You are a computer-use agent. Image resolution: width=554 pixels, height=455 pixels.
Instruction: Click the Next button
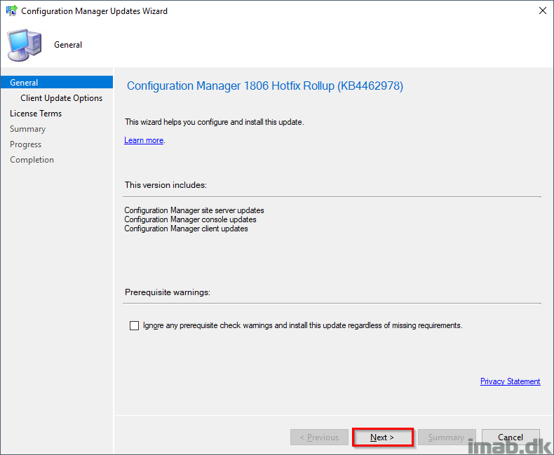(382, 437)
